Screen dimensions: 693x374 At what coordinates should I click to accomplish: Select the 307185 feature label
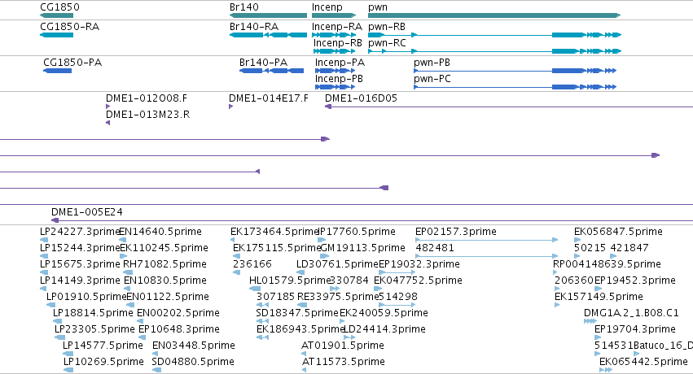tap(275, 297)
